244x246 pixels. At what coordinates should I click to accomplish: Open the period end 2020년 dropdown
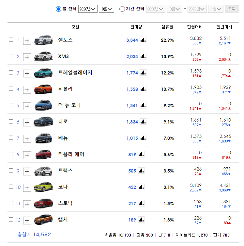click(x=197, y=9)
